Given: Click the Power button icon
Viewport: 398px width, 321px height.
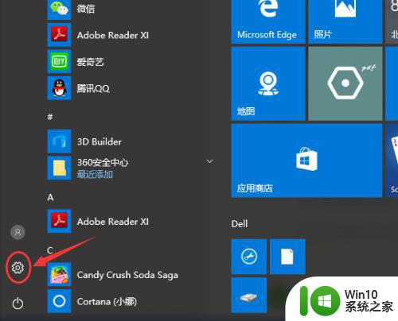Looking at the screenshot, I should [x=18, y=304].
